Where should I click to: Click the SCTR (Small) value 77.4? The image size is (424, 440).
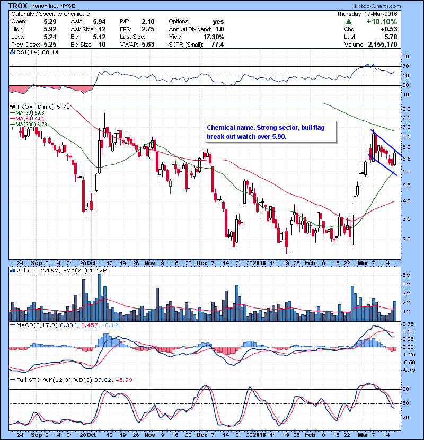(x=217, y=45)
